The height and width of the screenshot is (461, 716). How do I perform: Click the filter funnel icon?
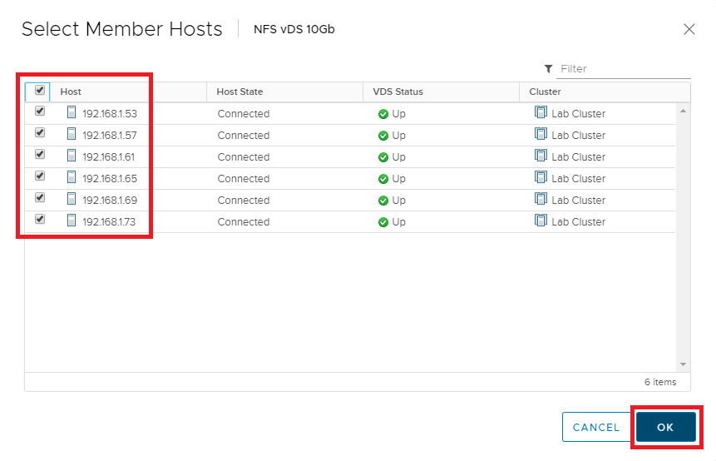coord(548,69)
